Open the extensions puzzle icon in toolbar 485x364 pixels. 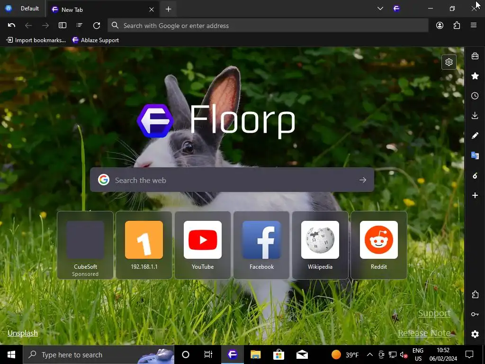coord(457,26)
